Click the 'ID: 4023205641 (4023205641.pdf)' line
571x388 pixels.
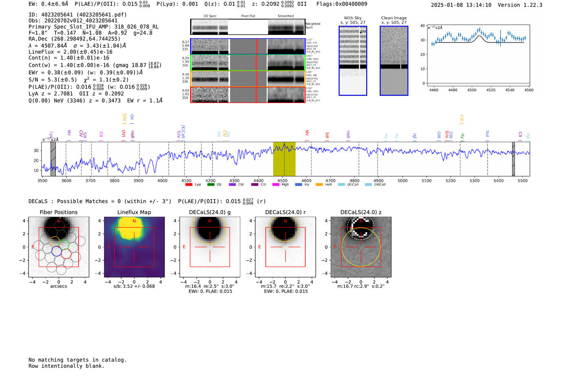(77, 15)
